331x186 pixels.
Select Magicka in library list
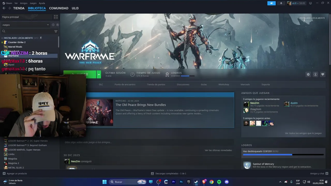pos(12,159)
